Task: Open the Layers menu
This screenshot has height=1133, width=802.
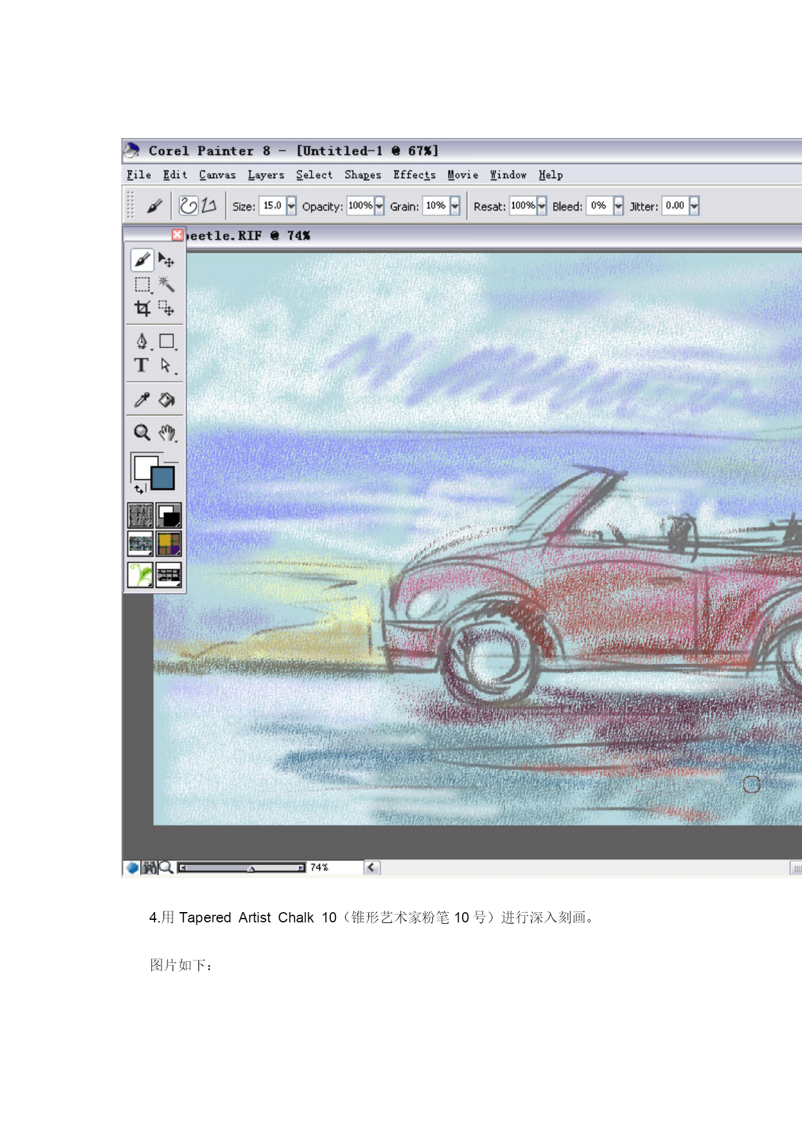Action: coord(266,175)
